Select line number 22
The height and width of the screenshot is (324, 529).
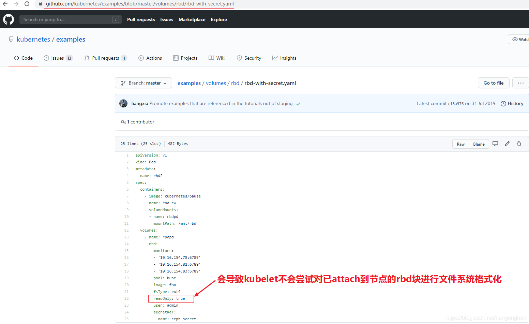pos(126,298)
